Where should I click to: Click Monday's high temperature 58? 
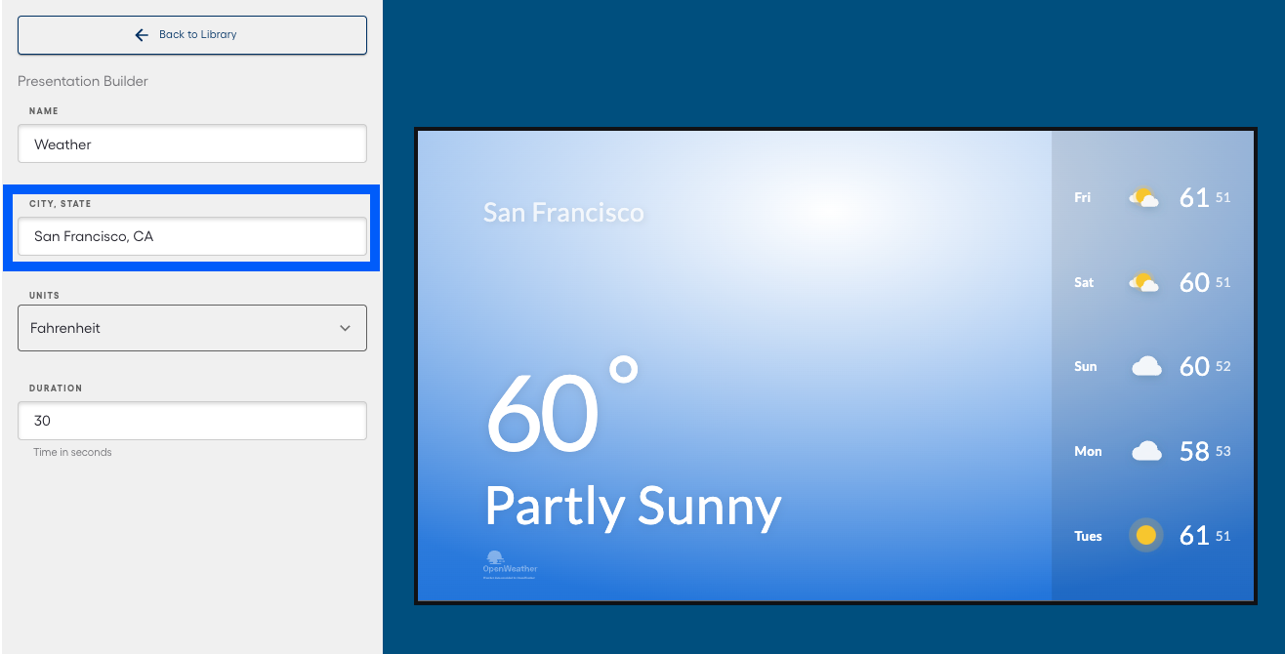(x=1194, y=451)
